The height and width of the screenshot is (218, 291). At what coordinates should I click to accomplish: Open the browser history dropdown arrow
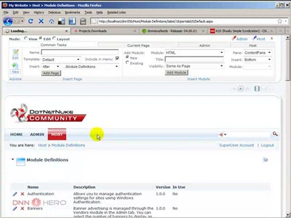[22, 21]
